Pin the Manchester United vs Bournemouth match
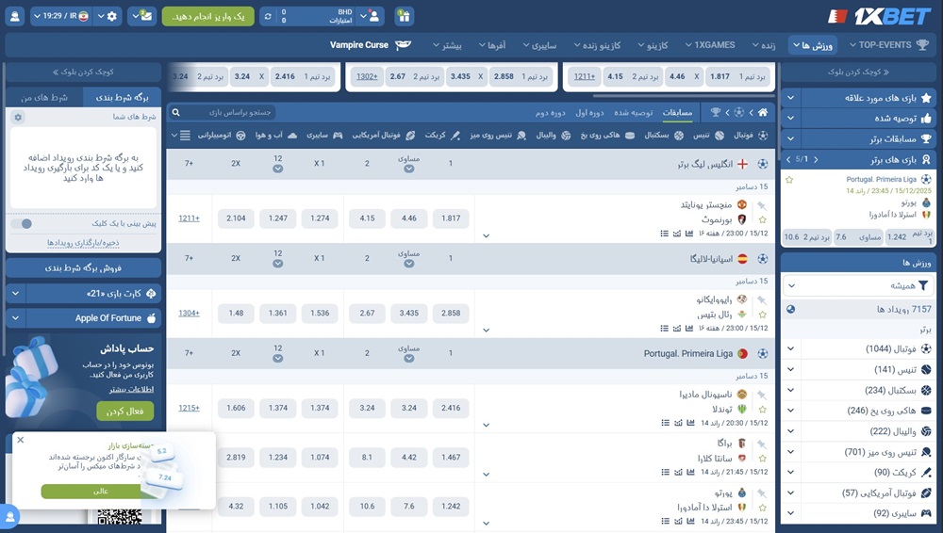This screenshot has width=943, height=533. (762, 205)
